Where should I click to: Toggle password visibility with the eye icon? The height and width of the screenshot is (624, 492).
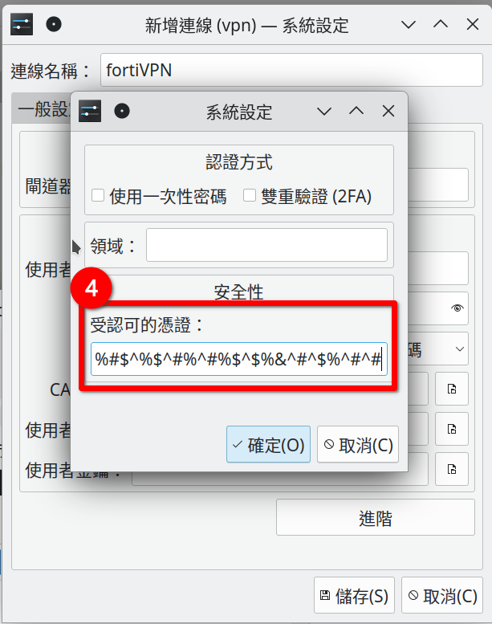point(457,308)
